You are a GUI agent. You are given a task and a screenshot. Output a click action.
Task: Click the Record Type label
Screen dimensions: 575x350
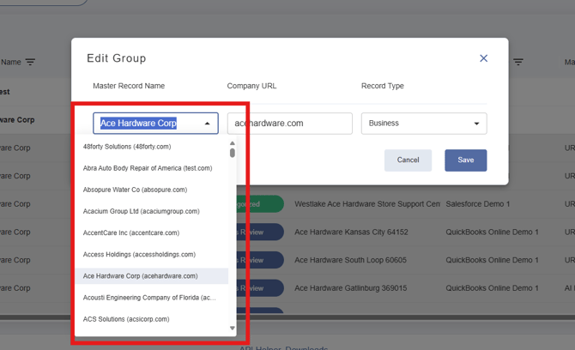pos(383,86)
